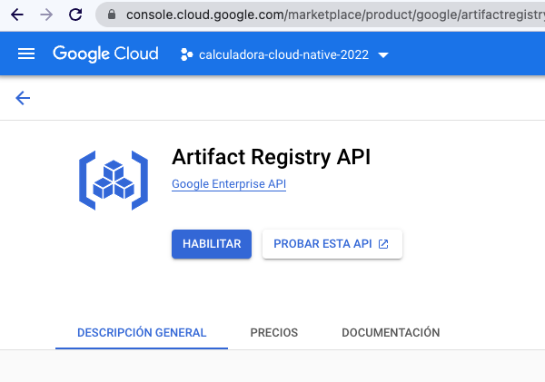Click the address bar URL

335,15
